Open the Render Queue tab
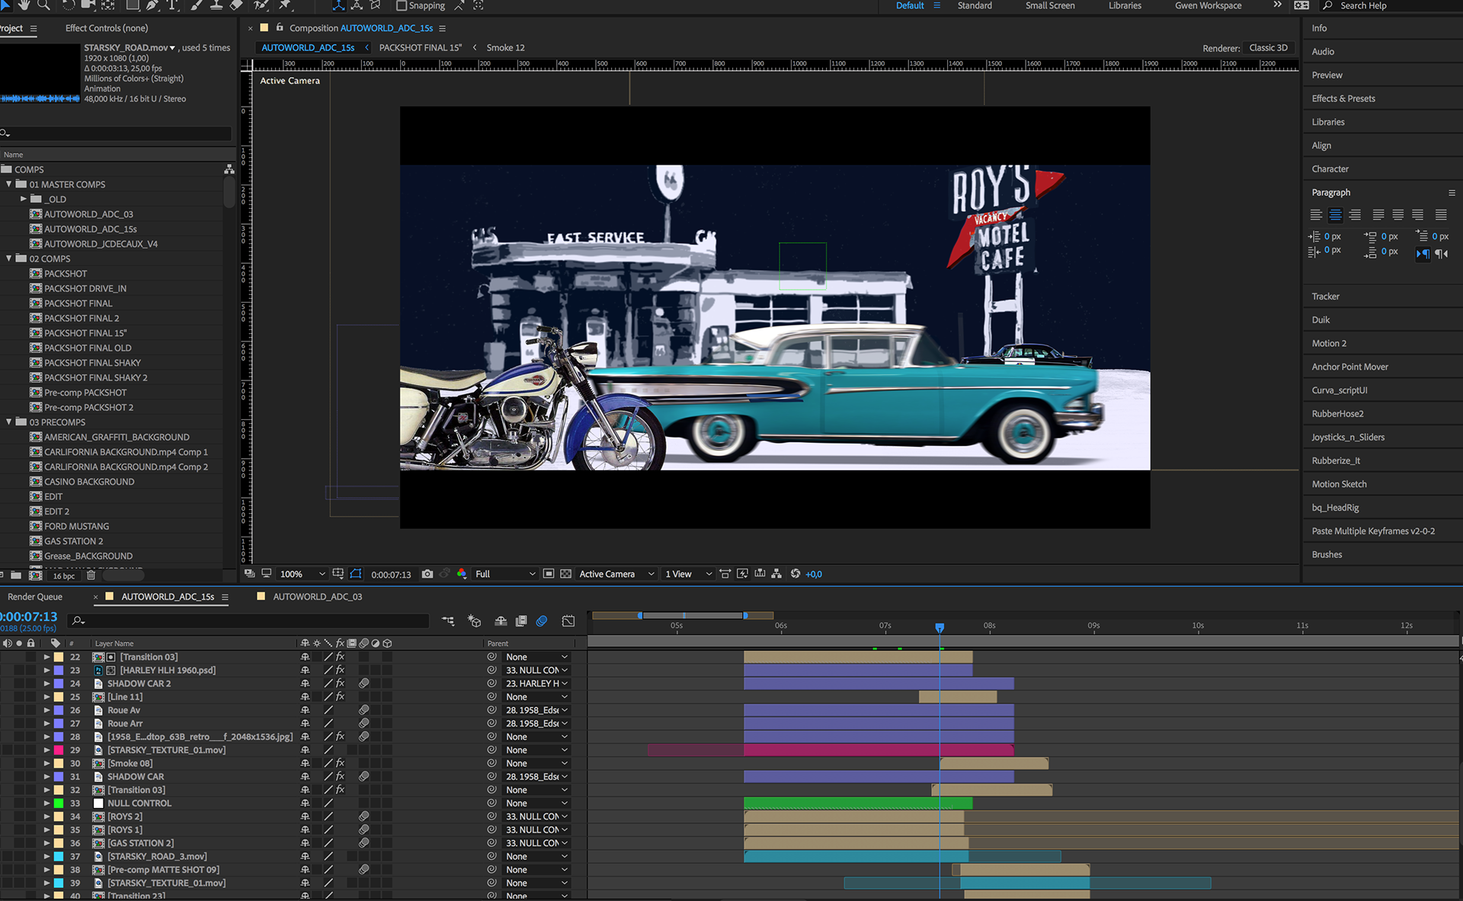Image resolution: width=1463 pixels, height=901 pixels. 35,597
